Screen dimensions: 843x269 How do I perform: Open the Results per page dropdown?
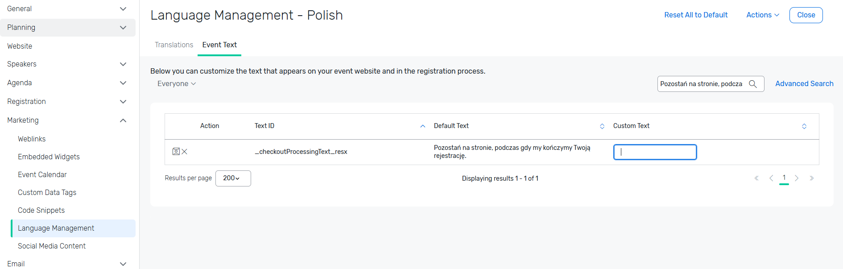[x=233, y=178]
